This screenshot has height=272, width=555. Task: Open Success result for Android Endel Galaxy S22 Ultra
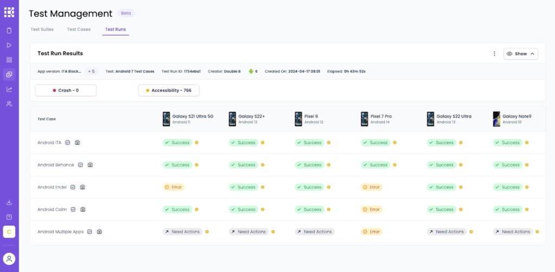(441, 187)
